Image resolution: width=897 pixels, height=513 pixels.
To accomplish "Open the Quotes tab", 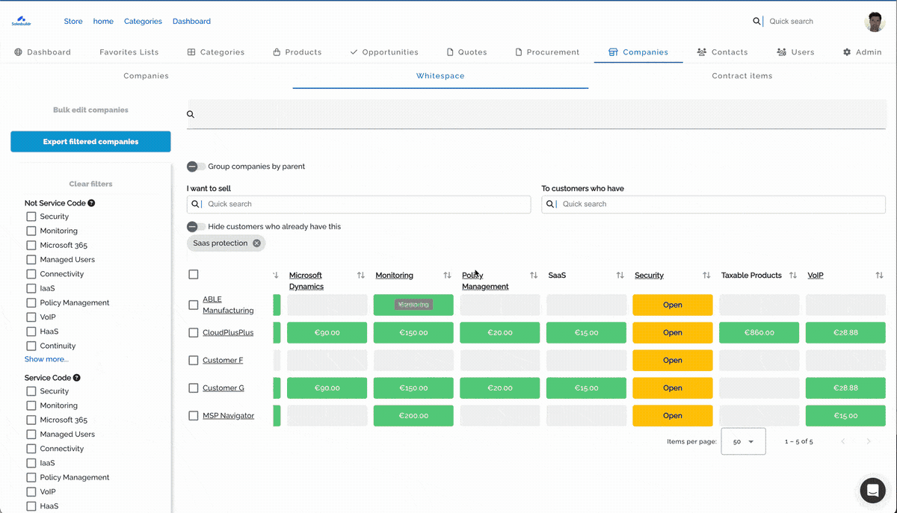I will 466,52.
